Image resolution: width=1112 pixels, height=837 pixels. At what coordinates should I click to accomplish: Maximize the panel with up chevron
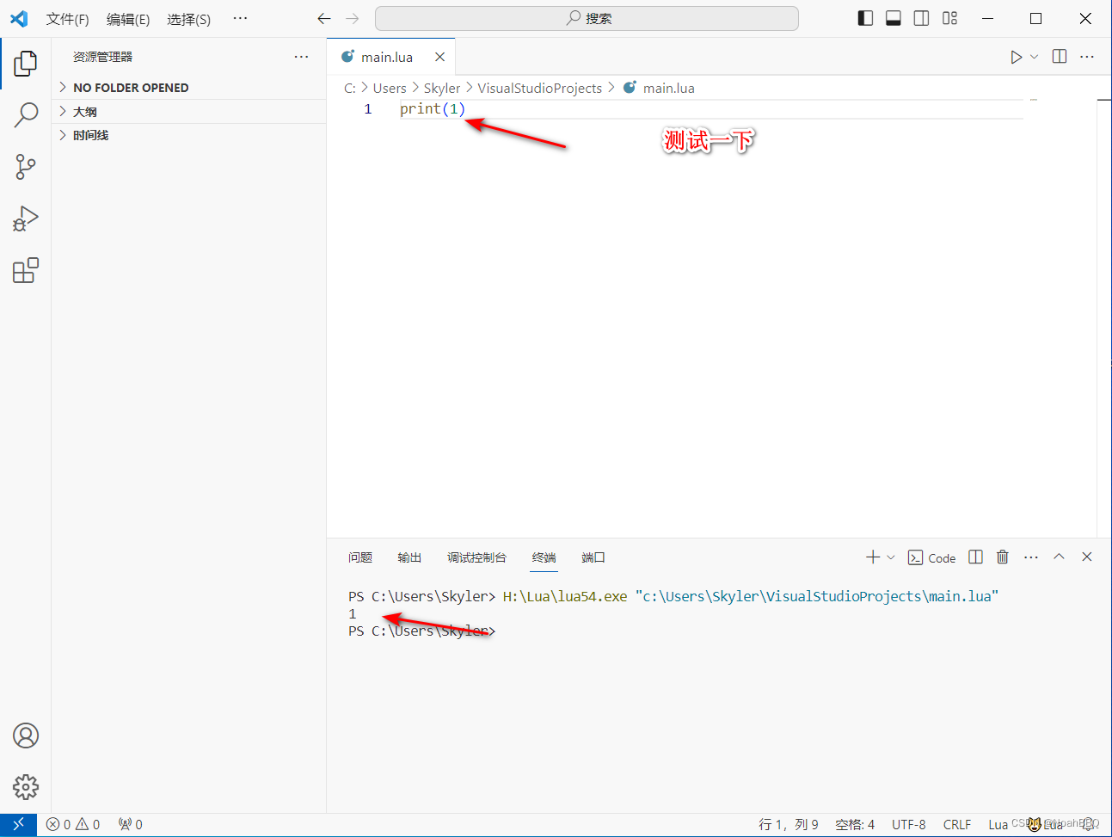[x=1059, y=557]
